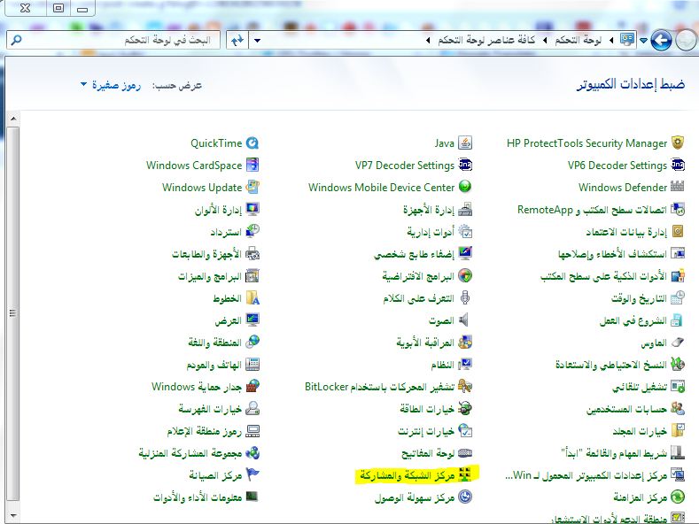
Task: Open Windows Mobile Device Center icon
Action: [x=465, y=187]
